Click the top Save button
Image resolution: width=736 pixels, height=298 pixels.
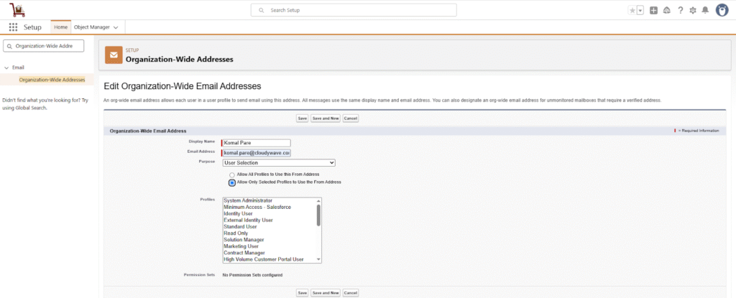point(303,118)
